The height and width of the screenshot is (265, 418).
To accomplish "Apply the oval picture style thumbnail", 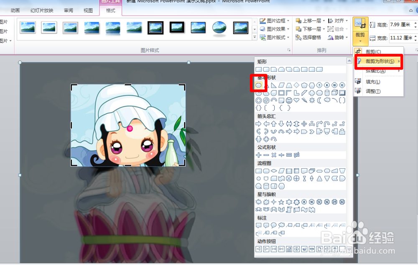I will tap(219, 27).
